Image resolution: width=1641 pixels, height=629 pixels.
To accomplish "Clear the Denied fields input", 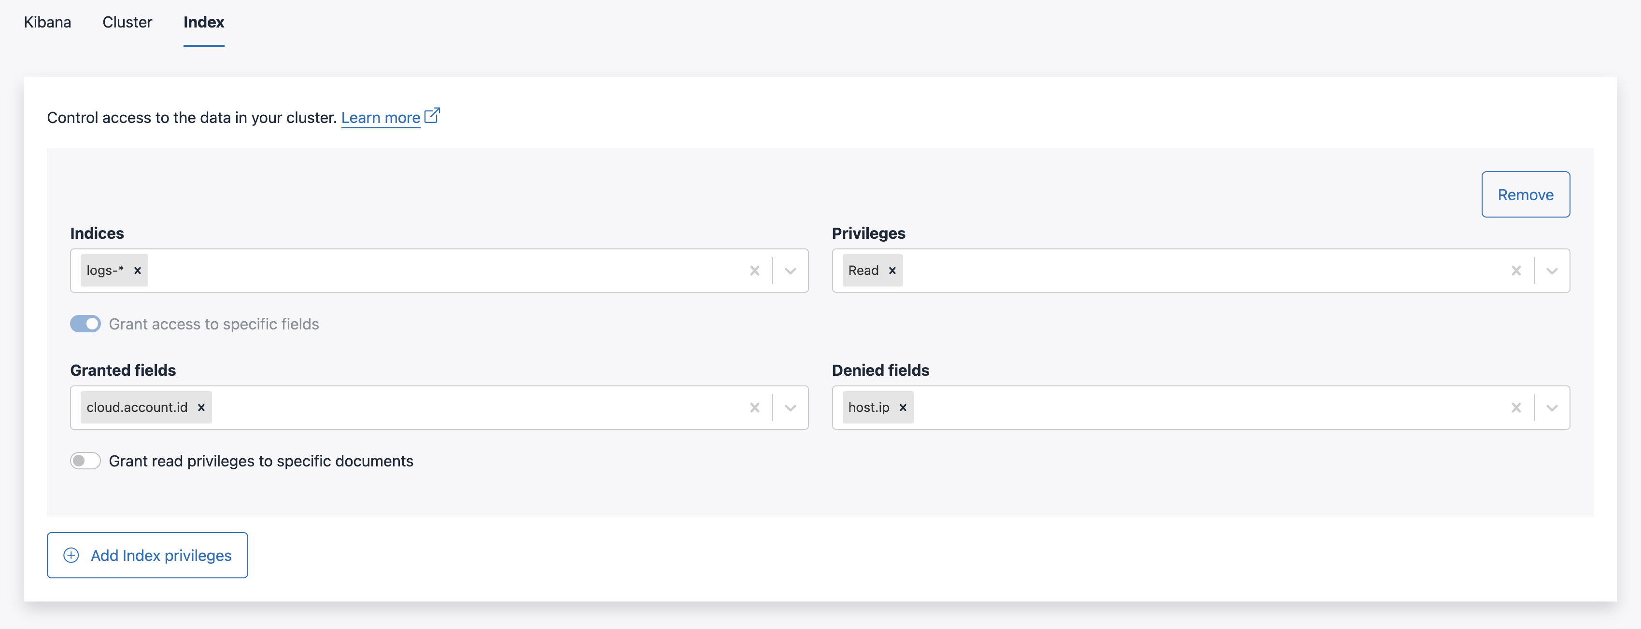I will 1516,407.
